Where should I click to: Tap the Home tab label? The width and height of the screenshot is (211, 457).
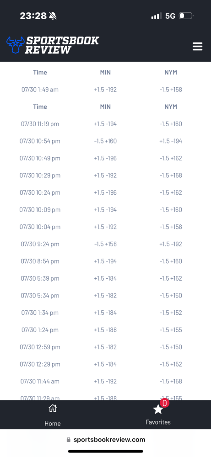pyautogui.click(x=53, y=424)
